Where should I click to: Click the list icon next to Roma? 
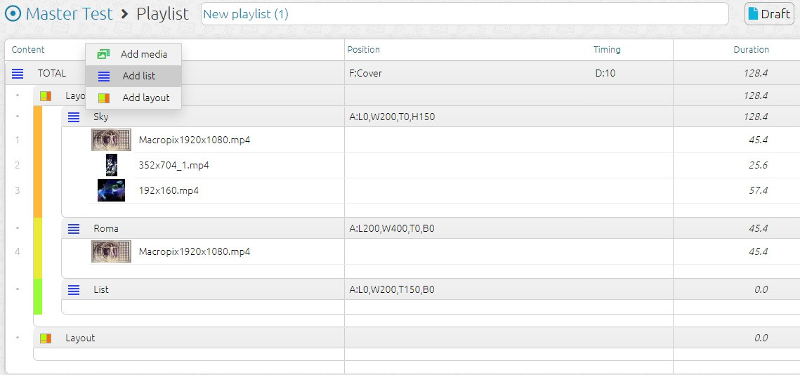(x=74, y=228)
